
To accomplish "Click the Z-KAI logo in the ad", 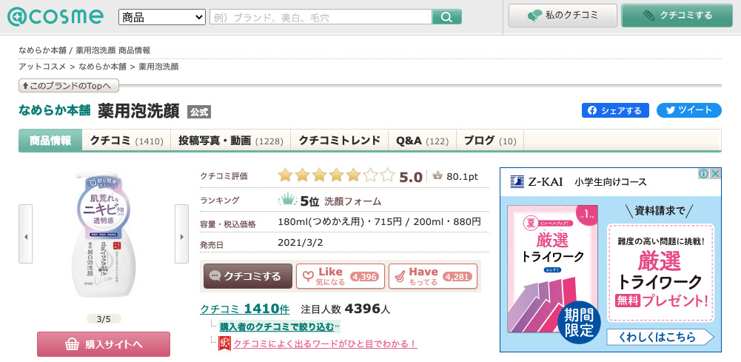I will point(537,182).
